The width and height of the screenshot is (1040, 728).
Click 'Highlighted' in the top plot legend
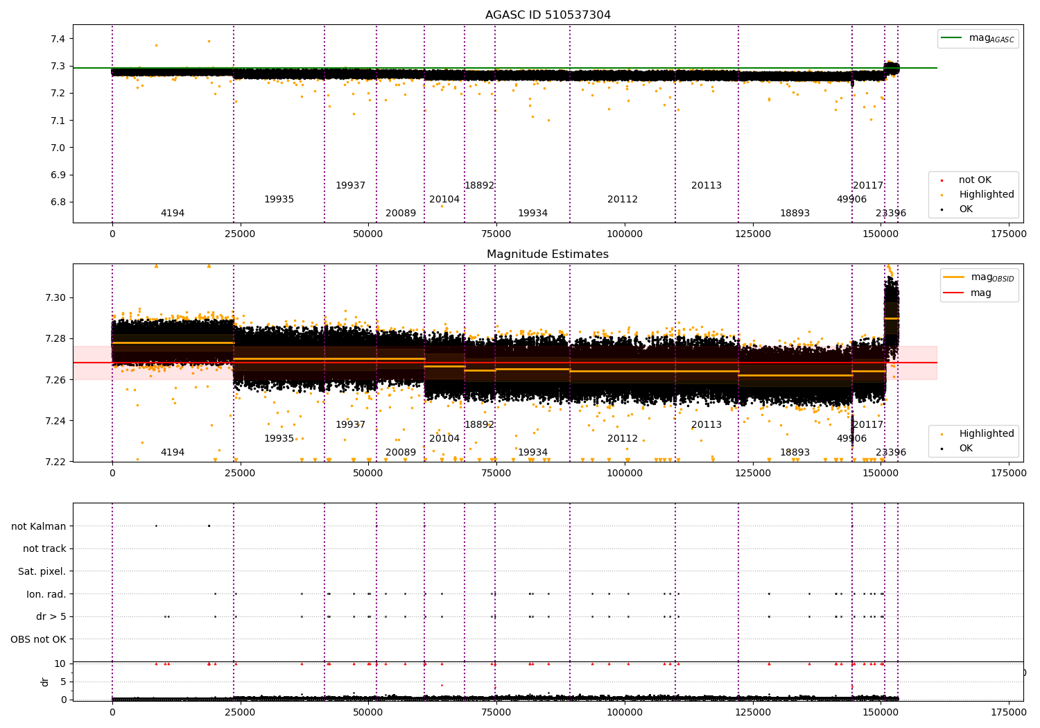click(x=986, y=195)
